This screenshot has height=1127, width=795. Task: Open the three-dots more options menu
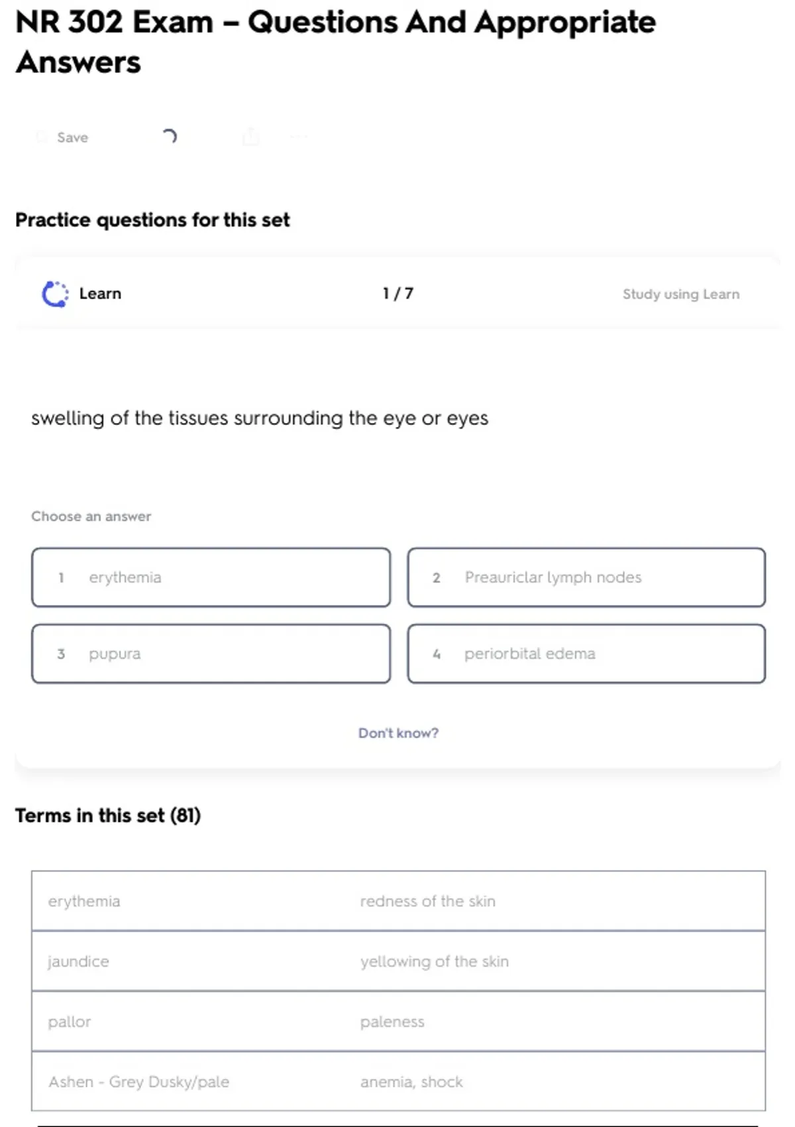tap(299, 137)
